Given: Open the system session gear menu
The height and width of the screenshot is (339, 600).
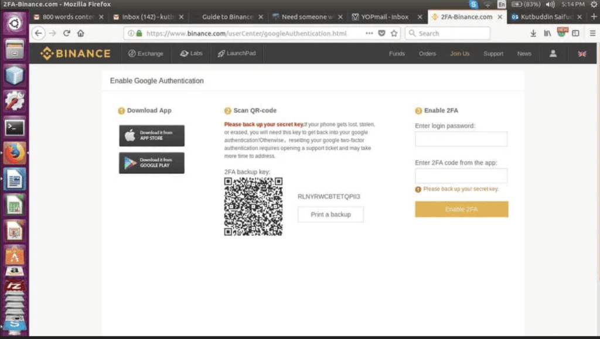Looking at the screenshot, I should (x=594, y=4).
